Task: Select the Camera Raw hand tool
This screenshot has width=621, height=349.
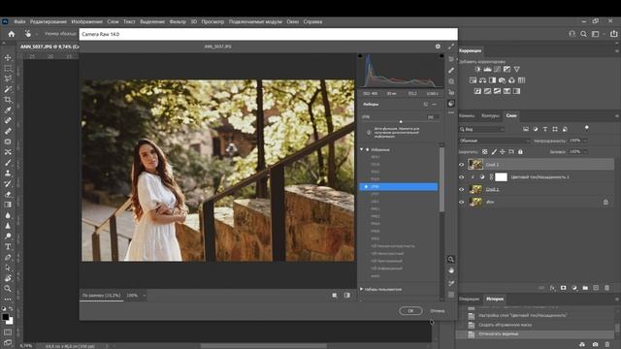Action: 451,270
